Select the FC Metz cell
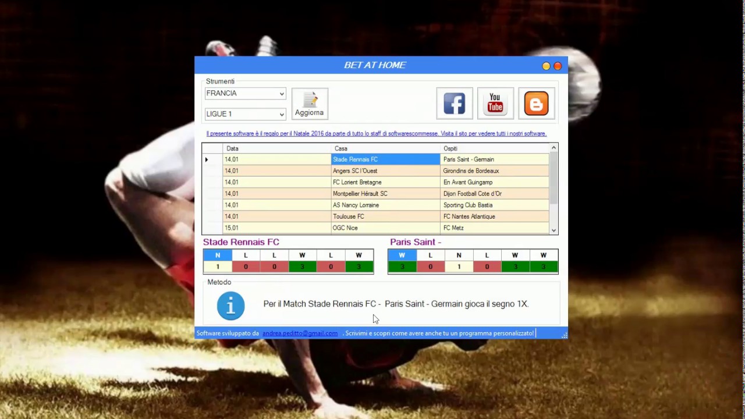The image size is (745, 419). click(495, 228)
